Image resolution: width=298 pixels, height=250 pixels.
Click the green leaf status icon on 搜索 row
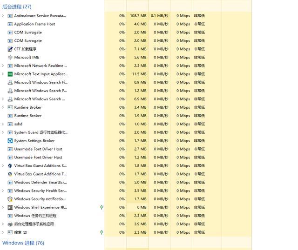pyautogui.click(x=102, y=232)
